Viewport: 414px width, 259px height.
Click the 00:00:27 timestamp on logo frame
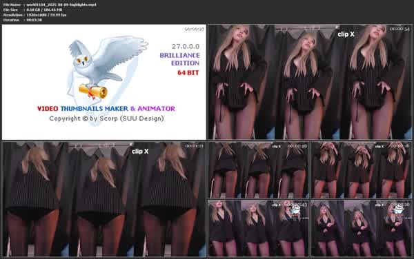pos(195,29)
